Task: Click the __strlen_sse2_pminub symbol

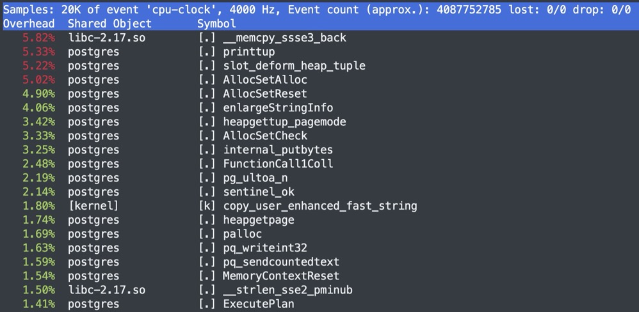Action: [287, 290]
